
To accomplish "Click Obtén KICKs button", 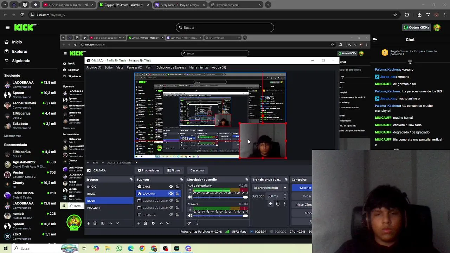I will coord(417,27).
